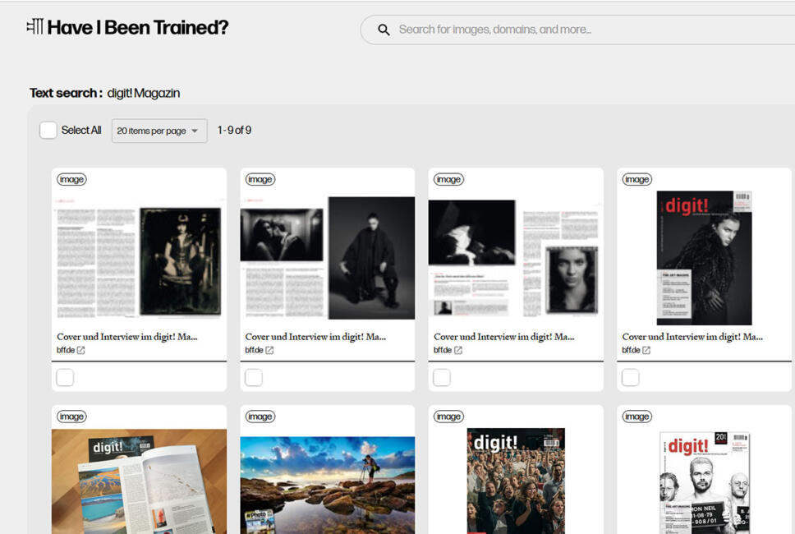Open the magazine-on-wooden-table thumbnail
The width and height of the screenshot is (795, 534).
coord(139,481)
